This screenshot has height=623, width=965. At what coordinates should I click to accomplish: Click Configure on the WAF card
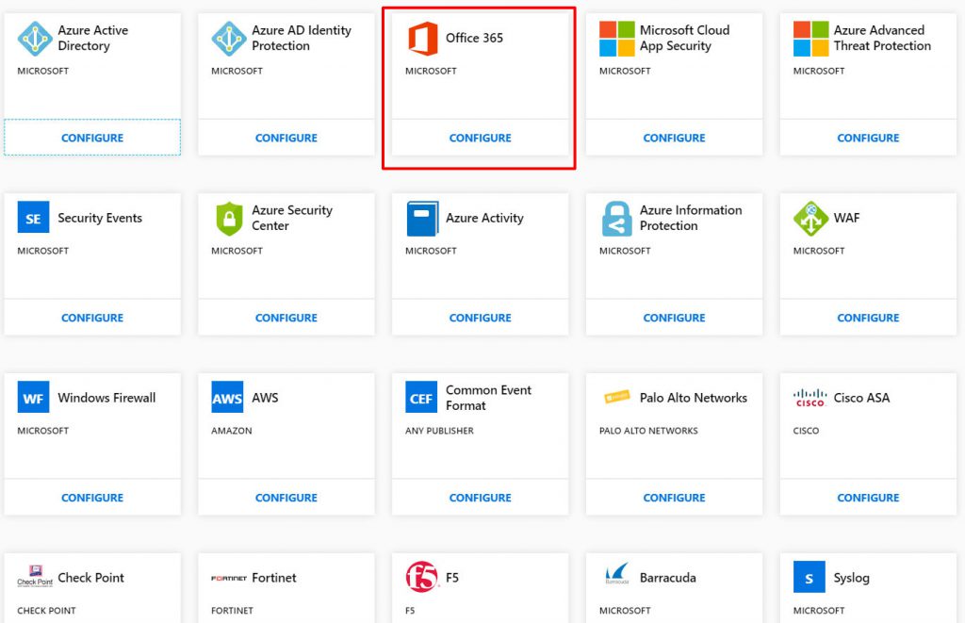868,317
